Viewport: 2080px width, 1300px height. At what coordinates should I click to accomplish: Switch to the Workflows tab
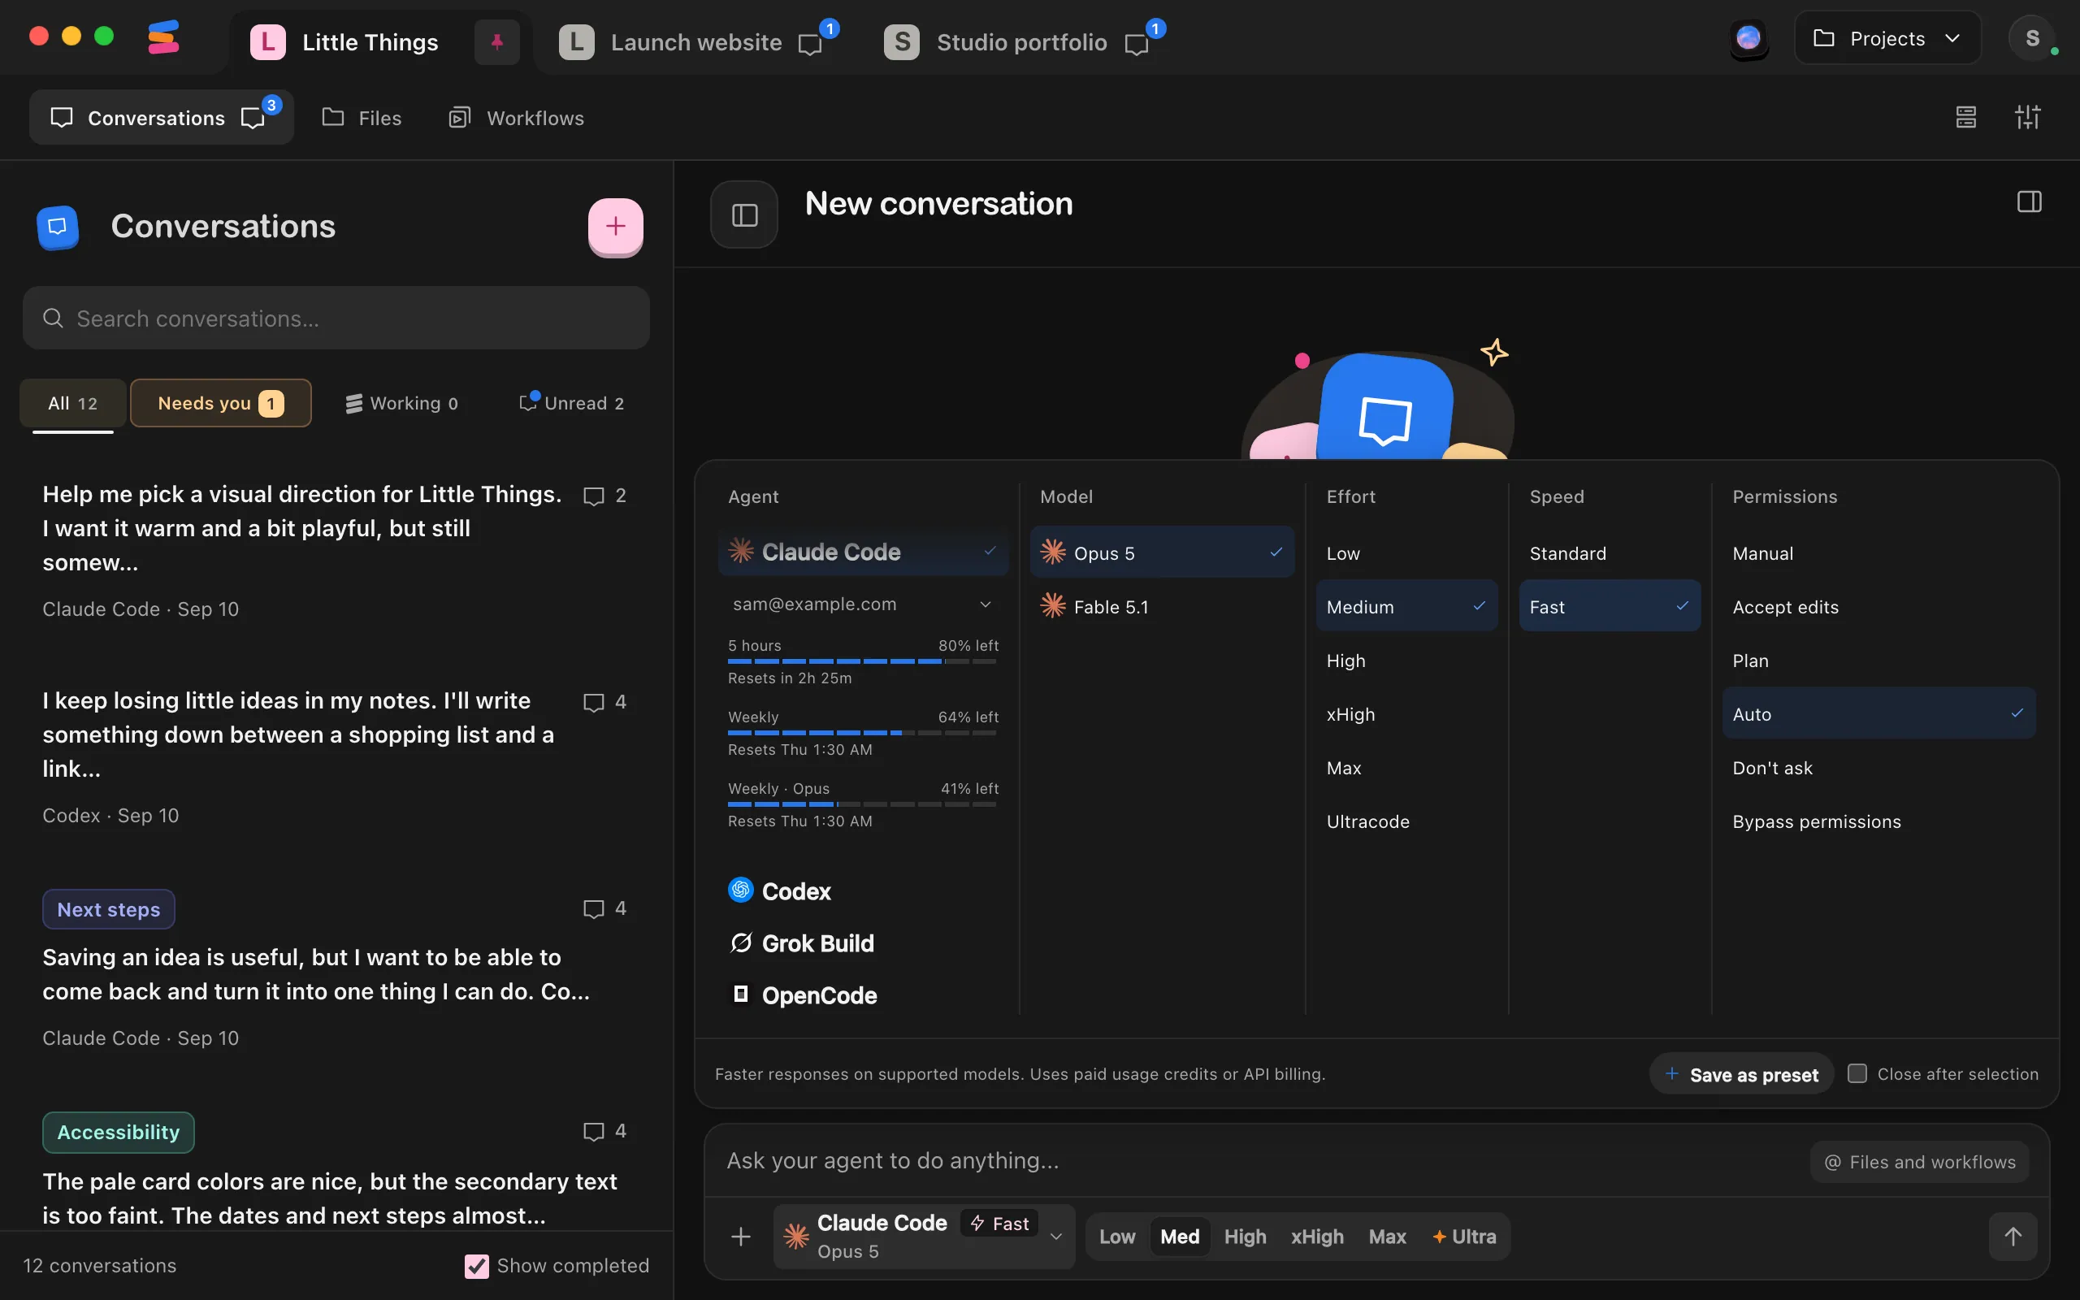pos(516,118)
